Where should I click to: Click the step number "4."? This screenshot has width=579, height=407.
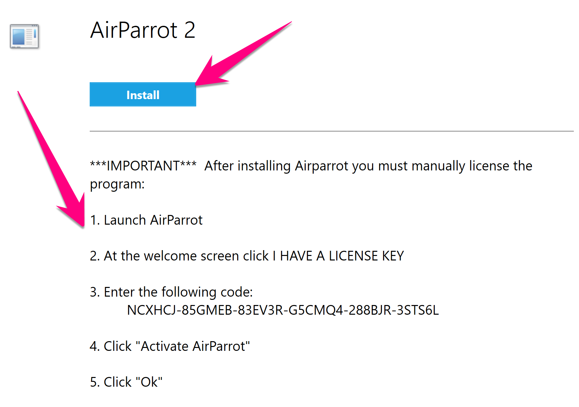tap(95, 346)
